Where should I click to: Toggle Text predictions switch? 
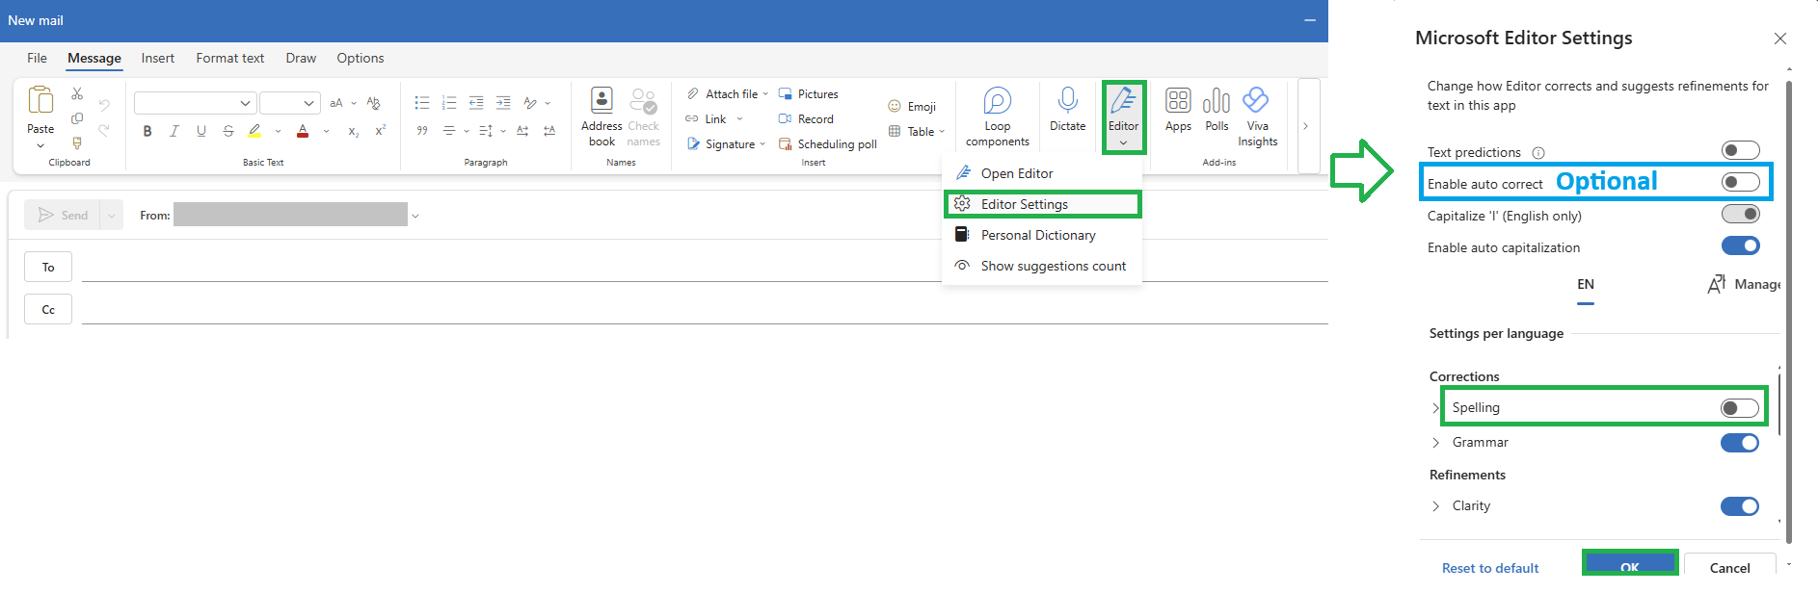1741,150
